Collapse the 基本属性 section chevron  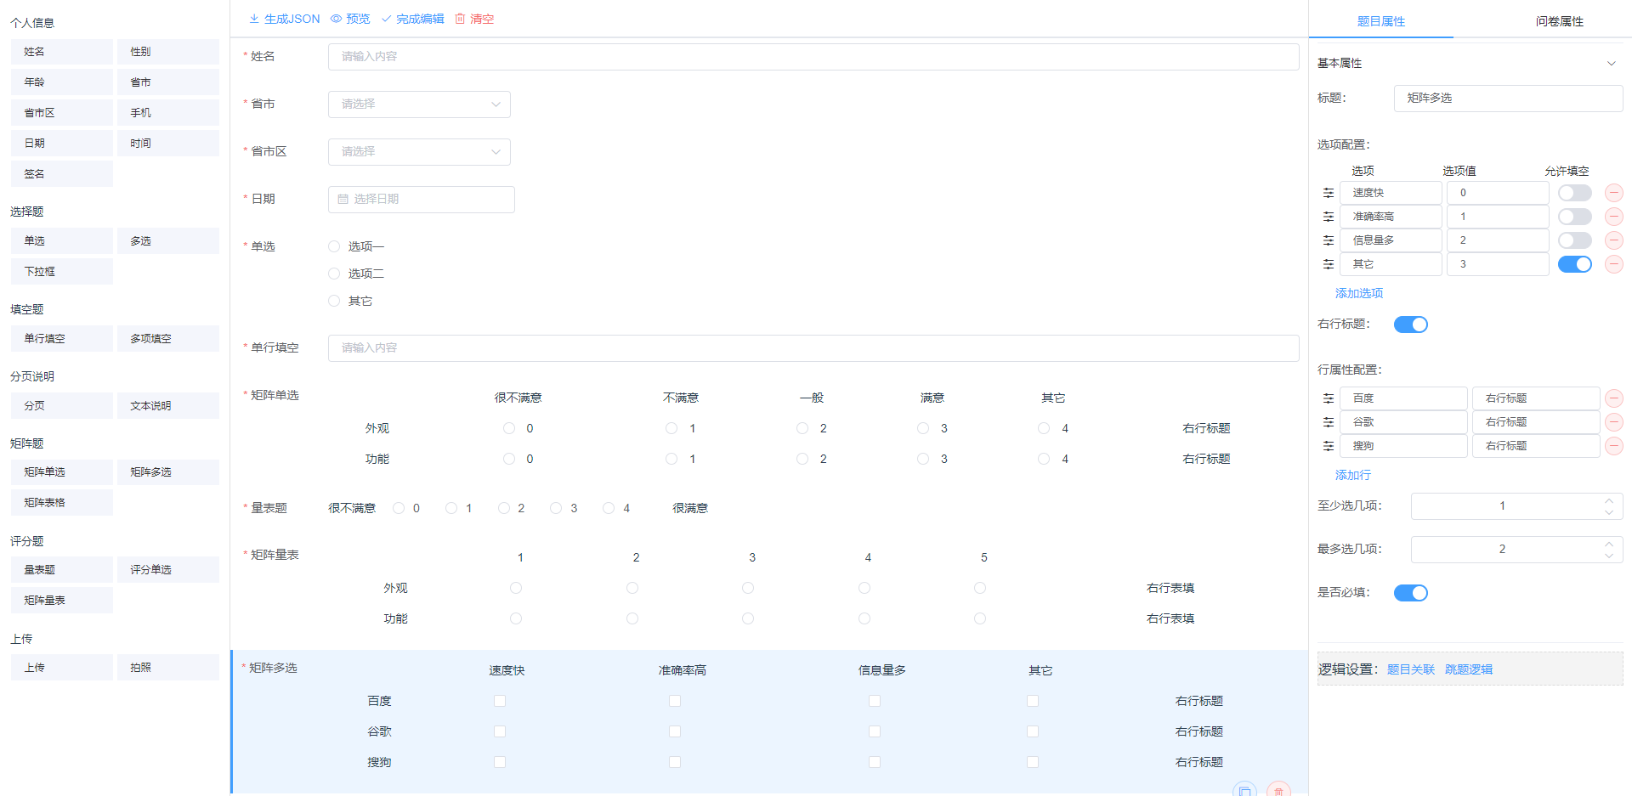tap(1612, 63)
